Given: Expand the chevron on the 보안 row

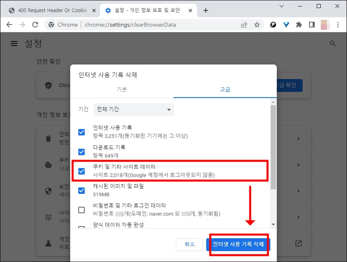Looking at the screenshot, I should [x=299, y=191].
